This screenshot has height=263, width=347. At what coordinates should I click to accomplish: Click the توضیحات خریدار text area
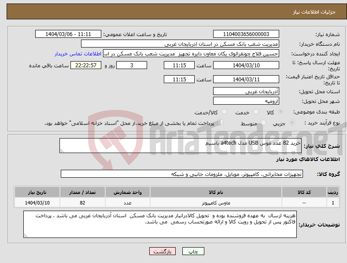pos(160,224)
